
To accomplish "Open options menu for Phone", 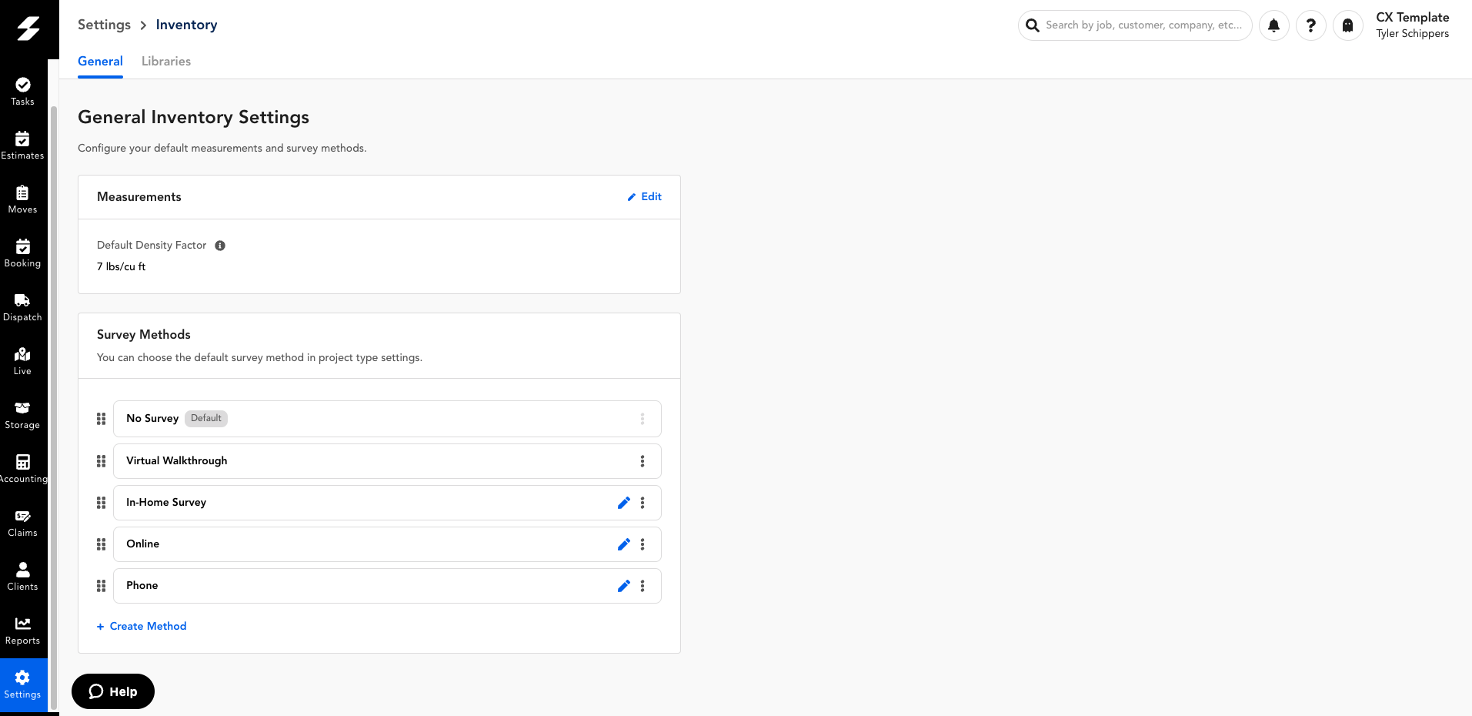I will (643, 586).
